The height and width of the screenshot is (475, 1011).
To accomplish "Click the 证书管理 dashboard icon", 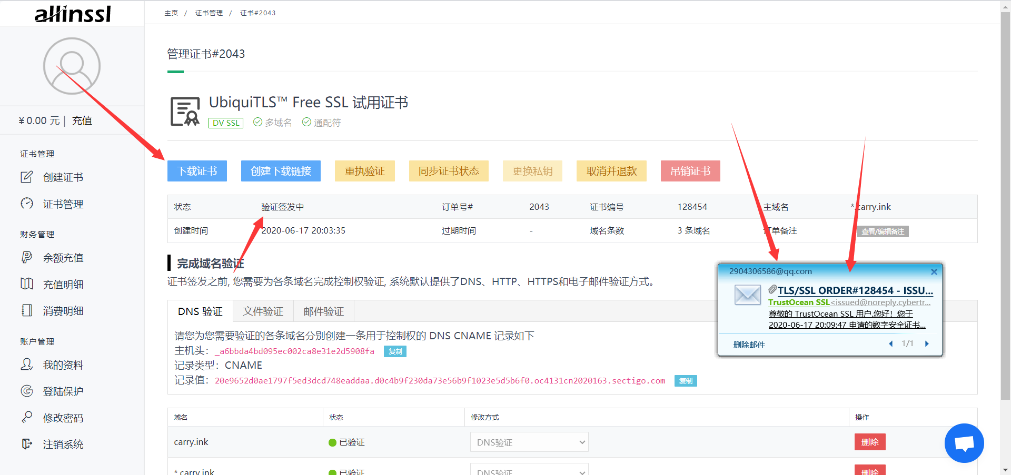I will tap(26, 203).
